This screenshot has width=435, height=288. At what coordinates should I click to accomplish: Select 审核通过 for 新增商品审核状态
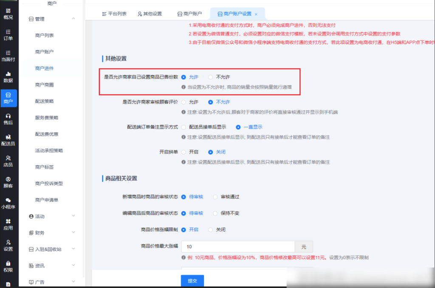pyautogui.click(x=215, y=197)
